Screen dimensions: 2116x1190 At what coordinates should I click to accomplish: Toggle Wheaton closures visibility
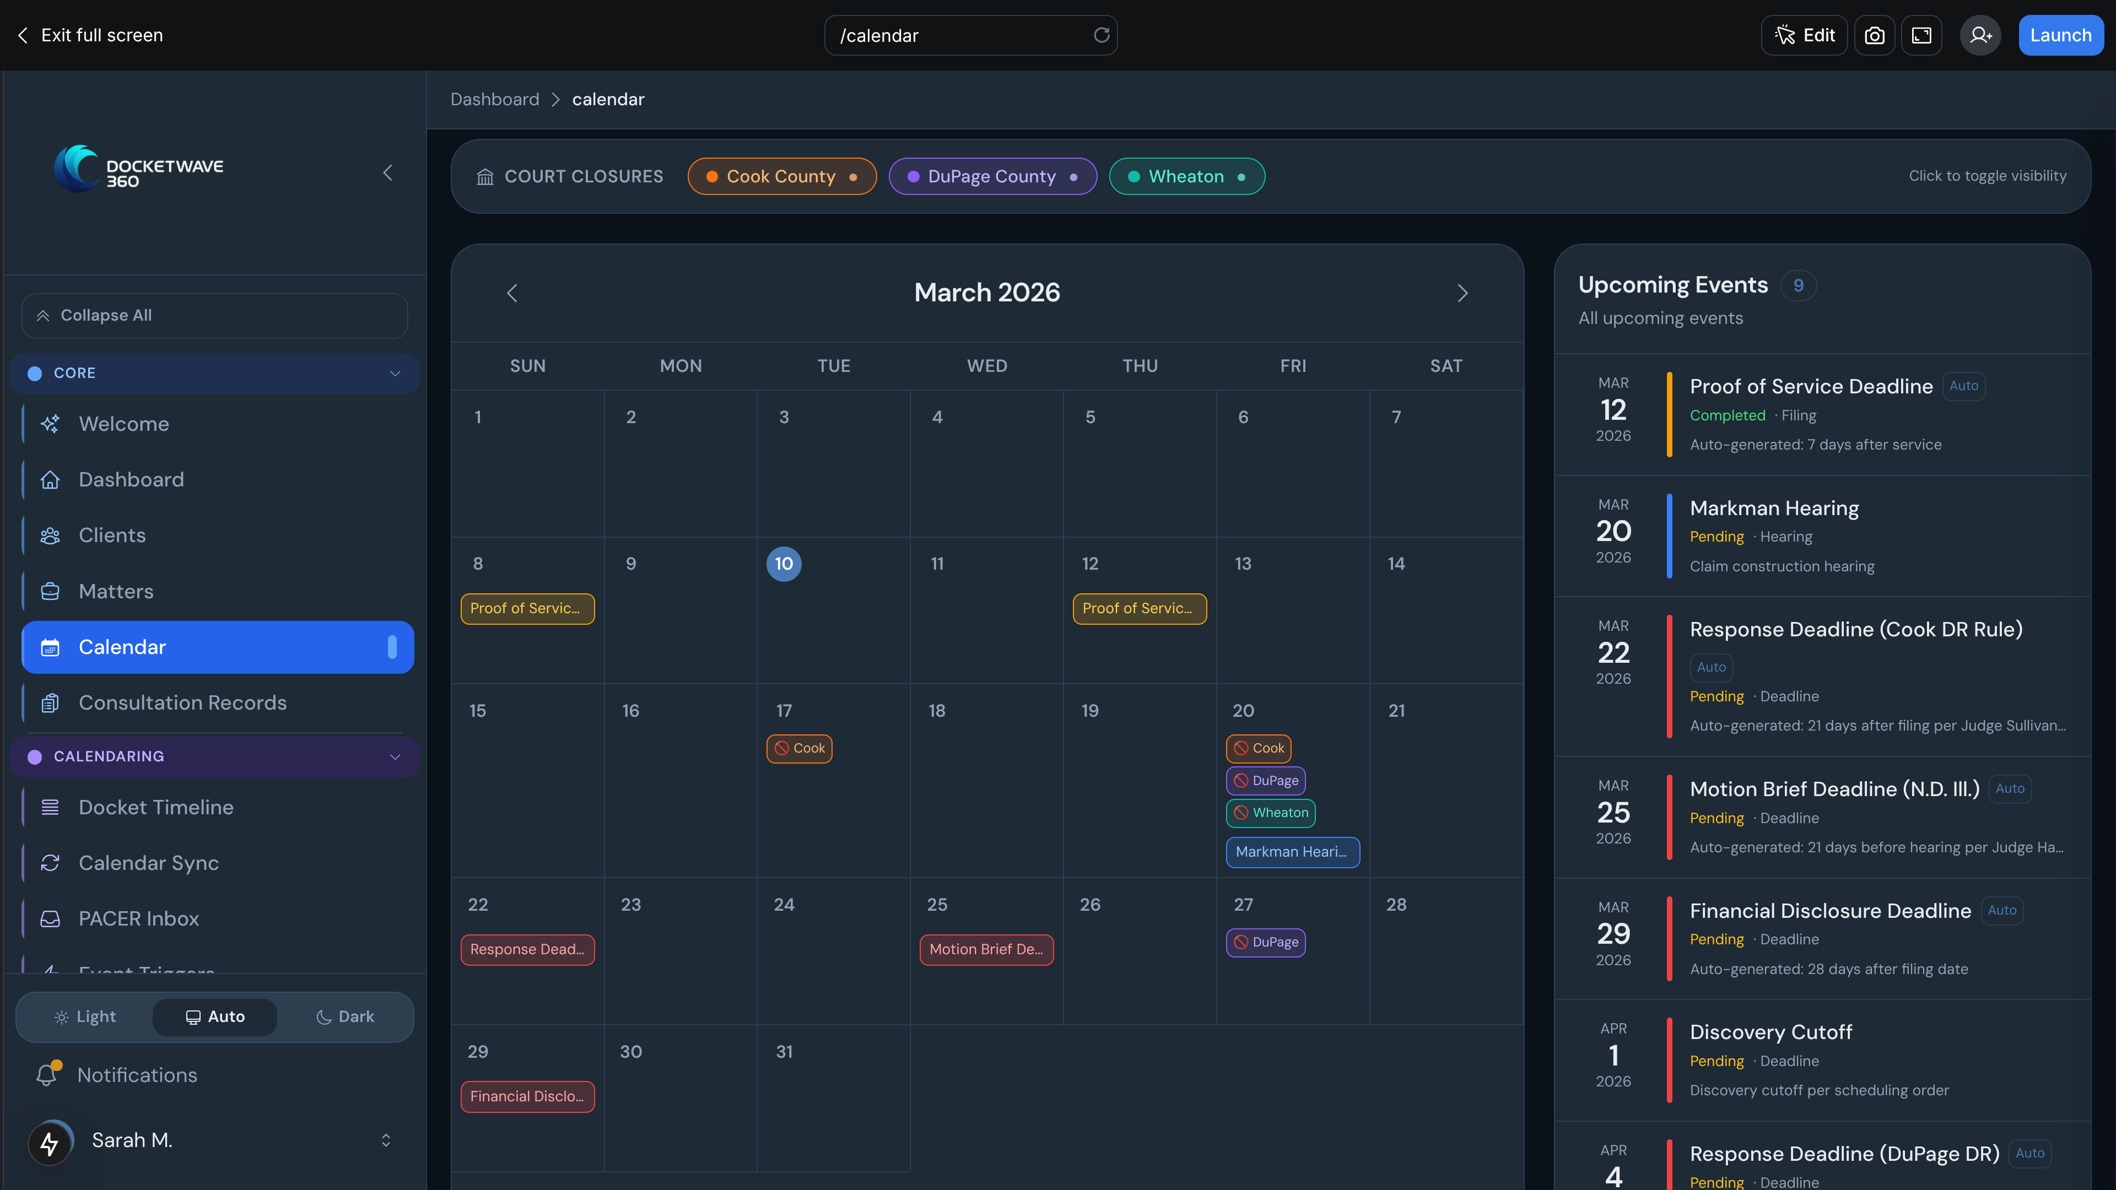pos(1187,176)
